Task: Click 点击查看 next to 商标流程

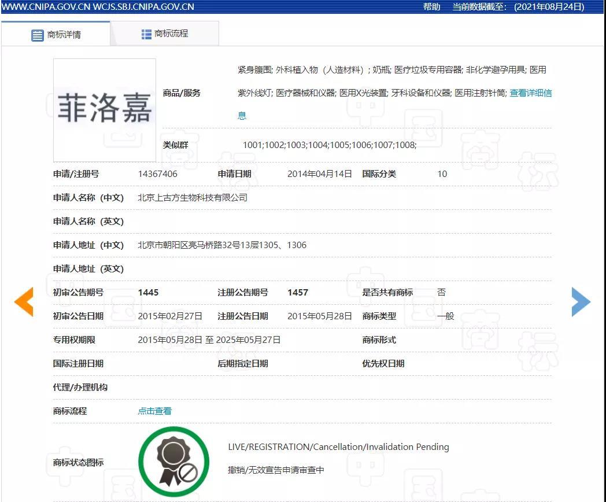Action: click(x=154, y=411)
